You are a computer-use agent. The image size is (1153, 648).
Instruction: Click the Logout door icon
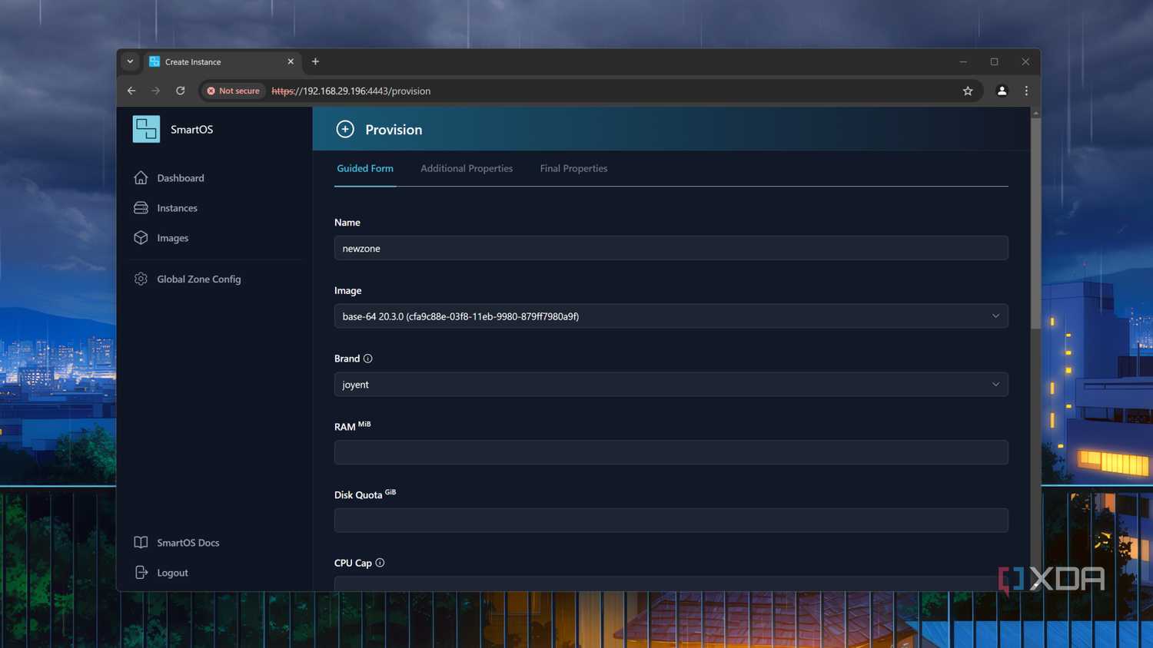tap(141, 572)
